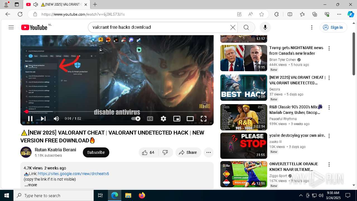
Task: Toggle the autoplay switch
Action: click(136, 119)
